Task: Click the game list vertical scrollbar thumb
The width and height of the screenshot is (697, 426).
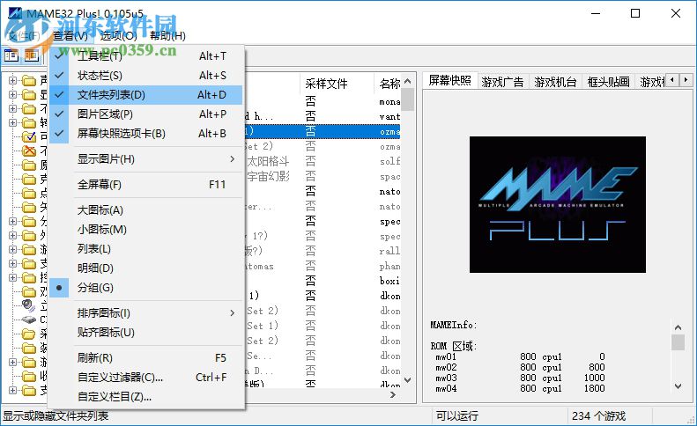Action: tap(408, 99)
